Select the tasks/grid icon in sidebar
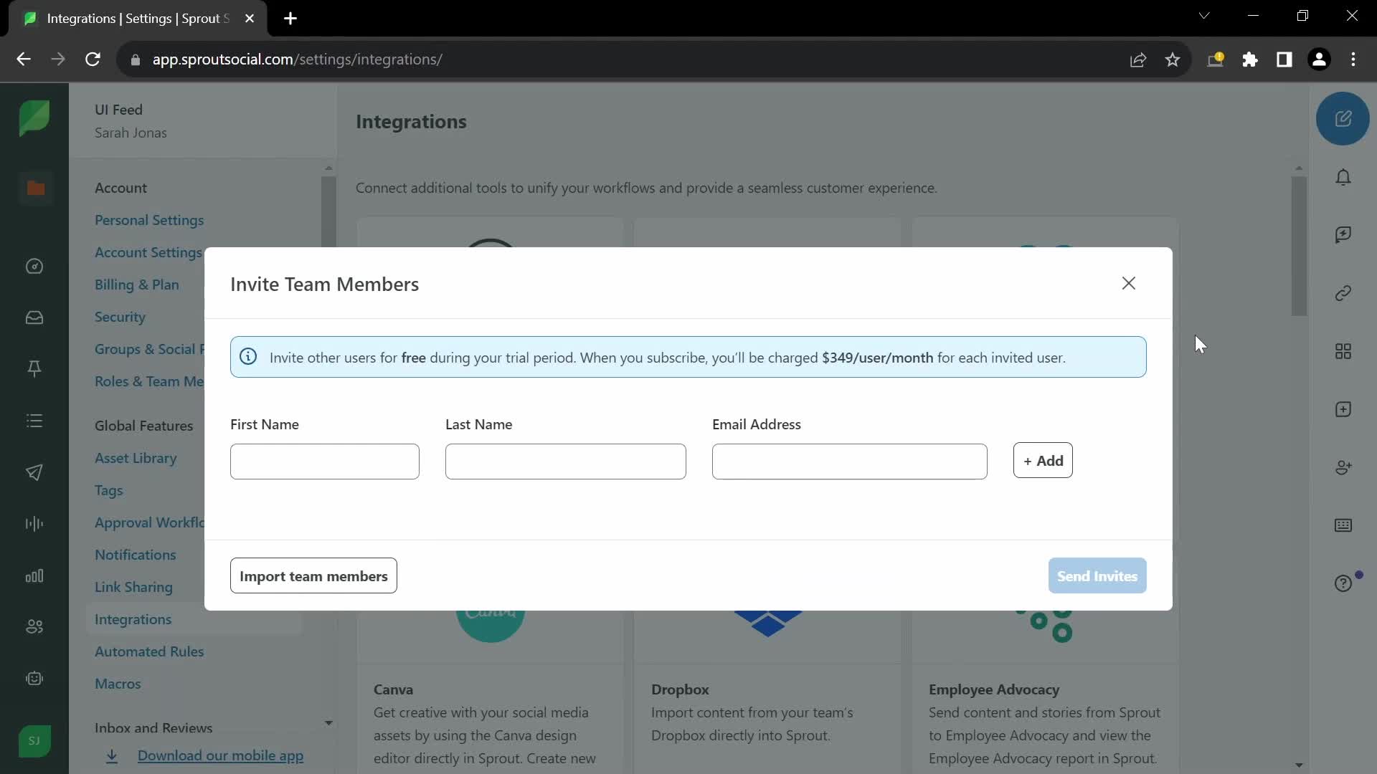The image size is (1377, 774). pos(1344,350)
